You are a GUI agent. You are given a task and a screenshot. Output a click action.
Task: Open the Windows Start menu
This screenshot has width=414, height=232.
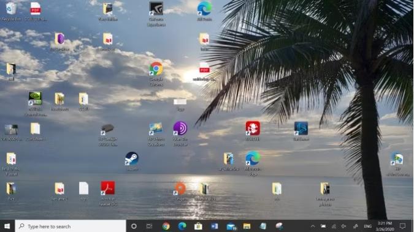tap(7, 226)
